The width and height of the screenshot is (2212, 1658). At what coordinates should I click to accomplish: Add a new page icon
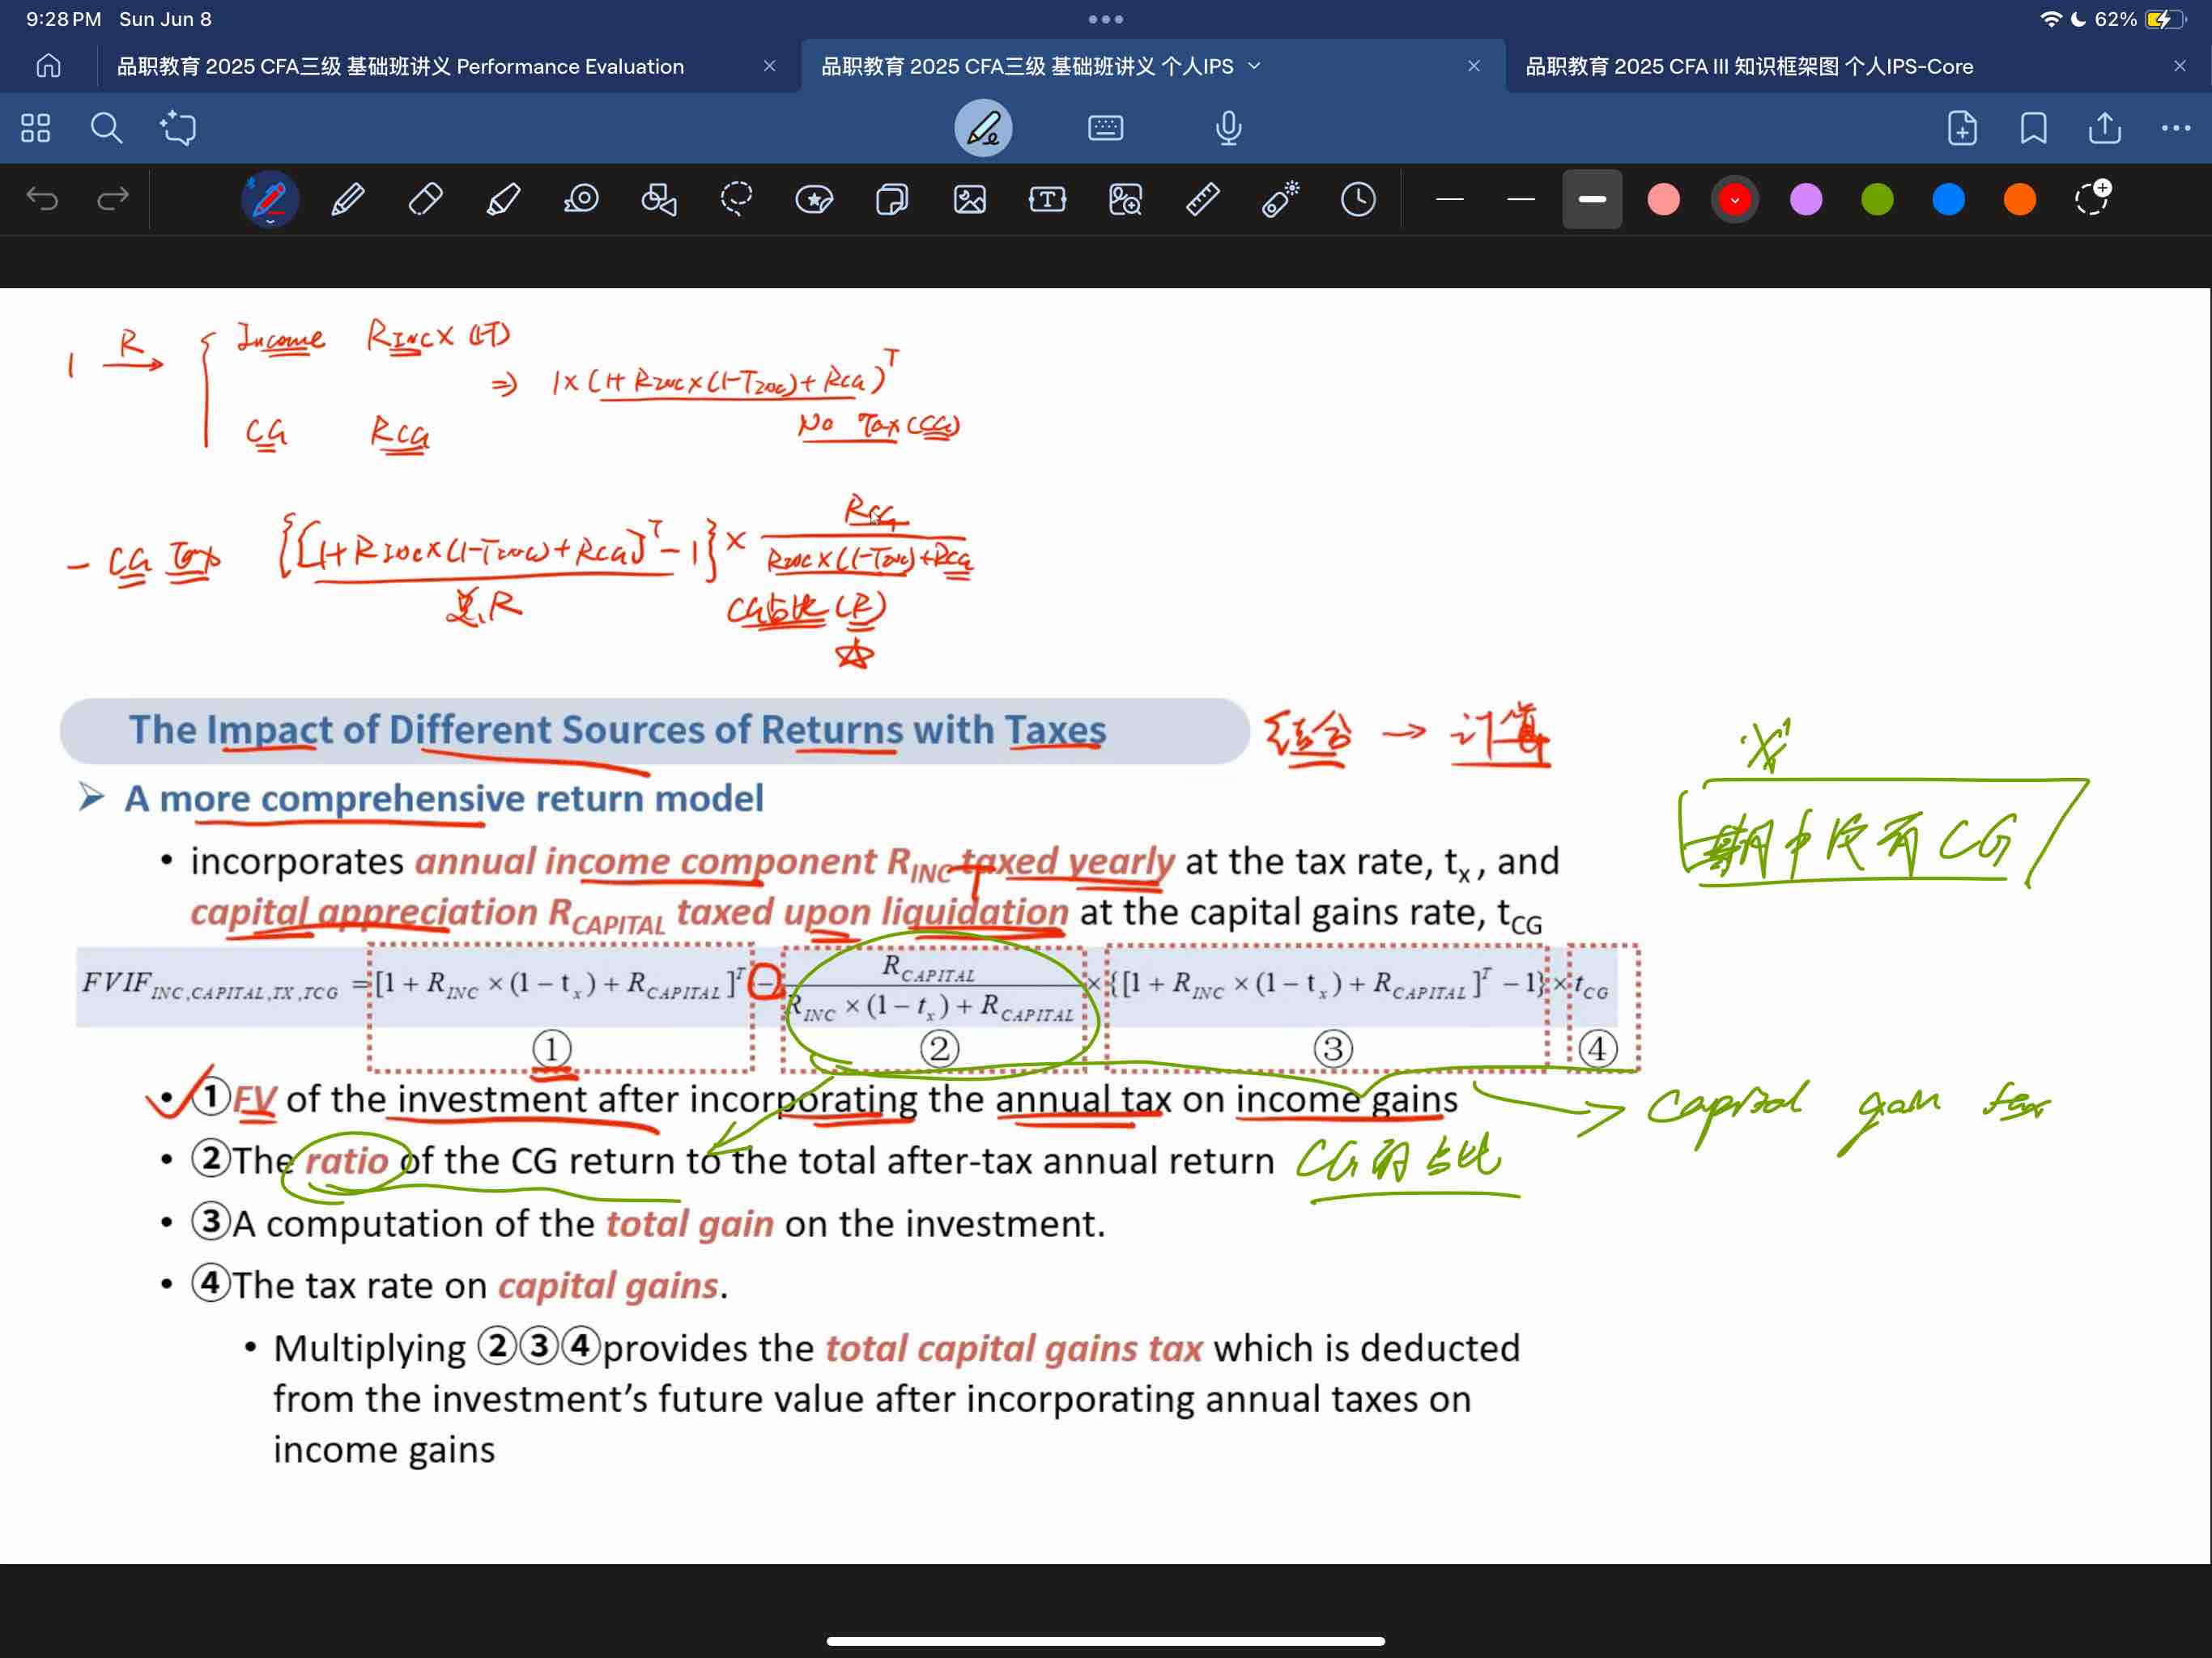point(1962,128)
